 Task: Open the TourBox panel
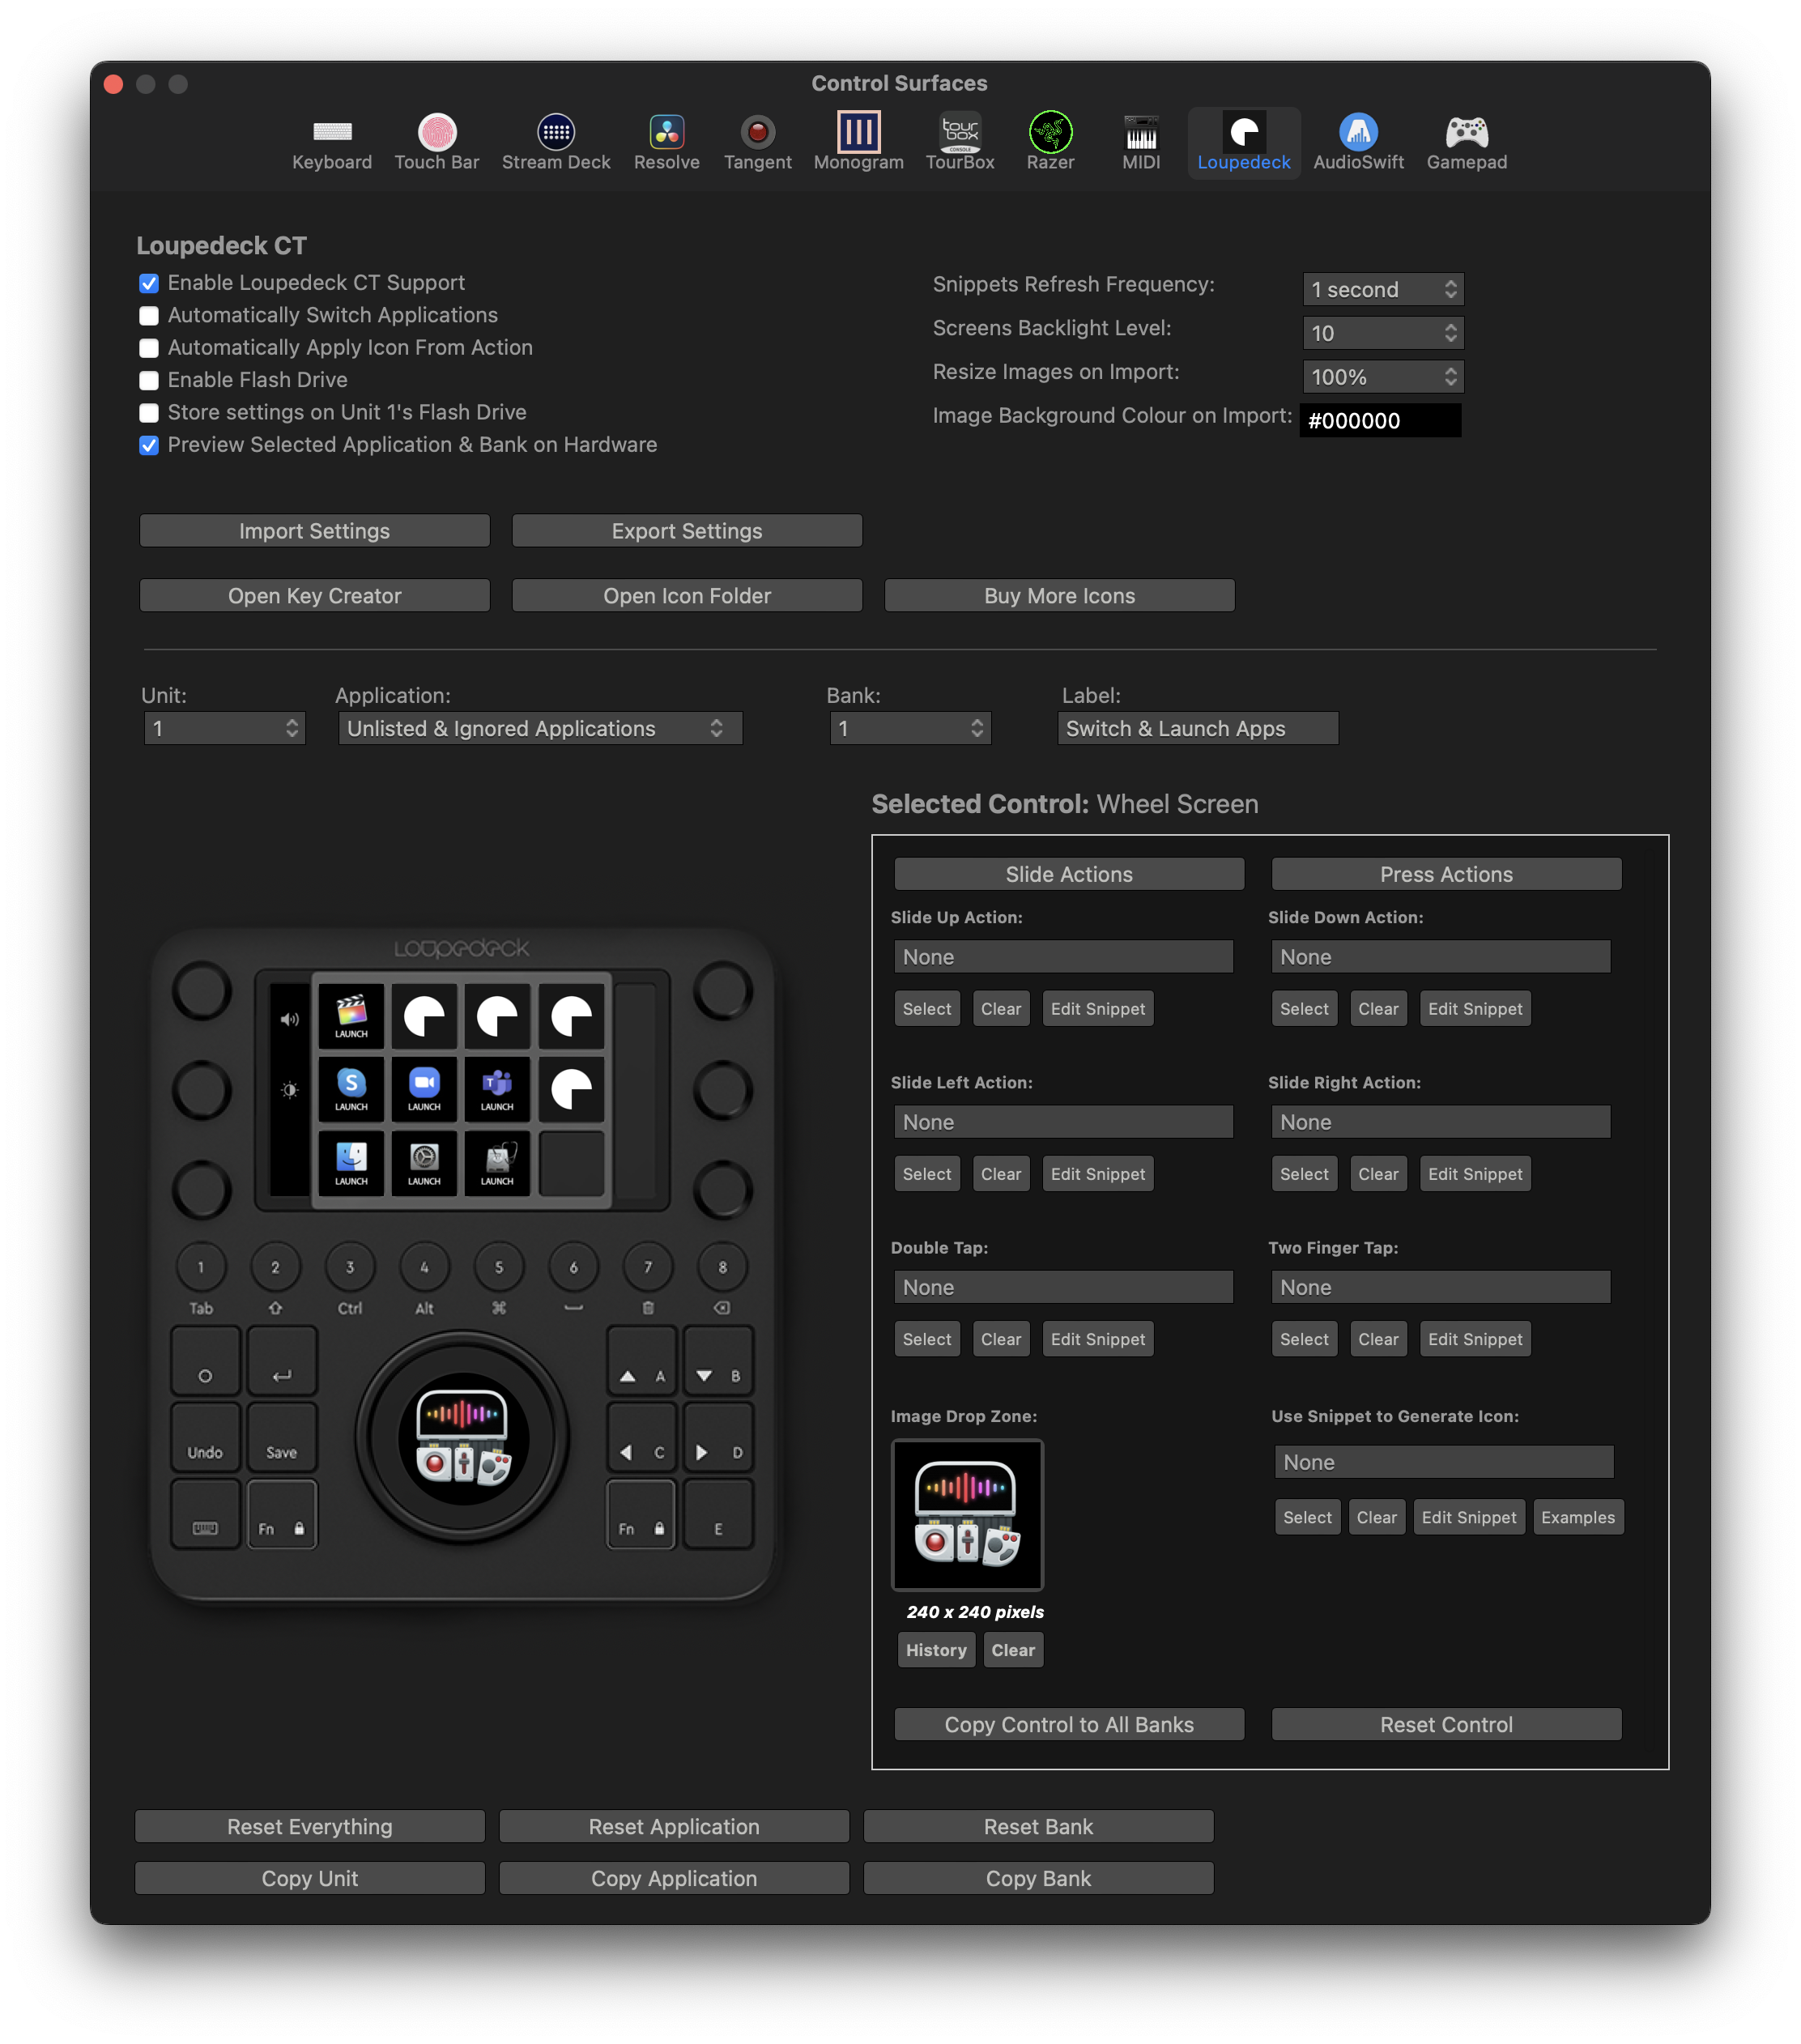click(x=960, y=143)
